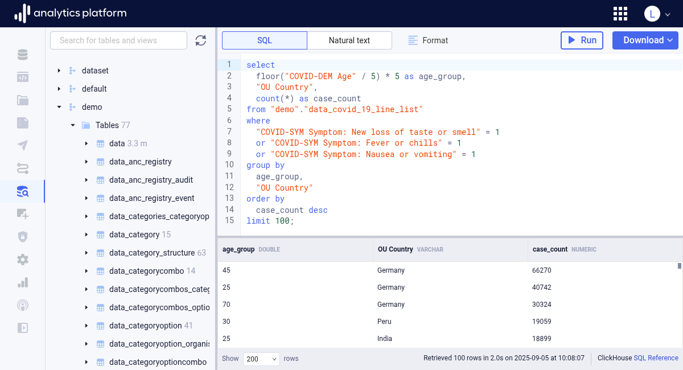The image size is (683, 370).
Task: Open the apps grid menu
Action: [x=620, y=14]
